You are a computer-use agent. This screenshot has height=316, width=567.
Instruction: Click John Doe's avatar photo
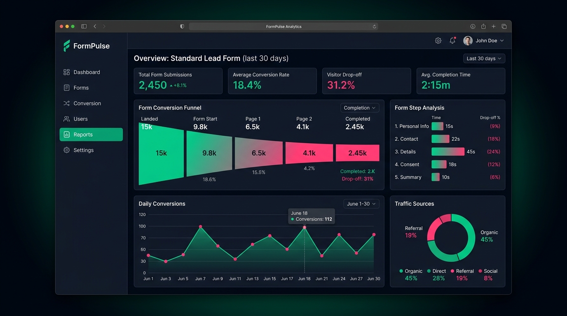click(468, 41)
